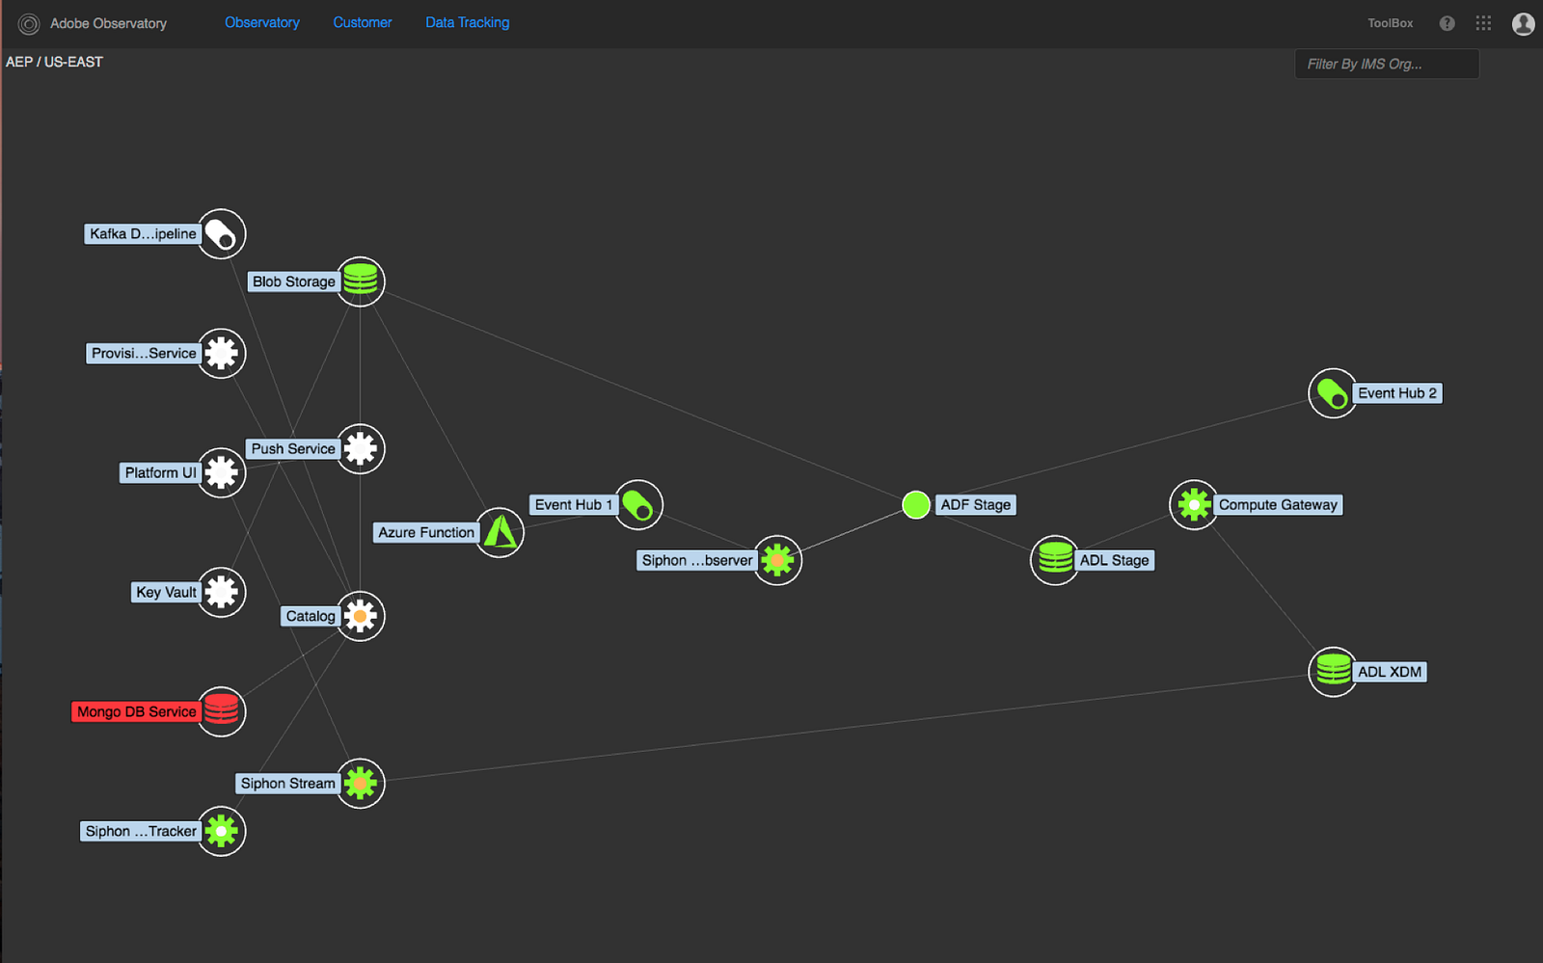Open the user profile avatar

pos(1524,23)
